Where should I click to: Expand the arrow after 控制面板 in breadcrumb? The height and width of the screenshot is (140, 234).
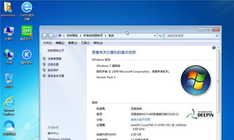coord(80,36)
